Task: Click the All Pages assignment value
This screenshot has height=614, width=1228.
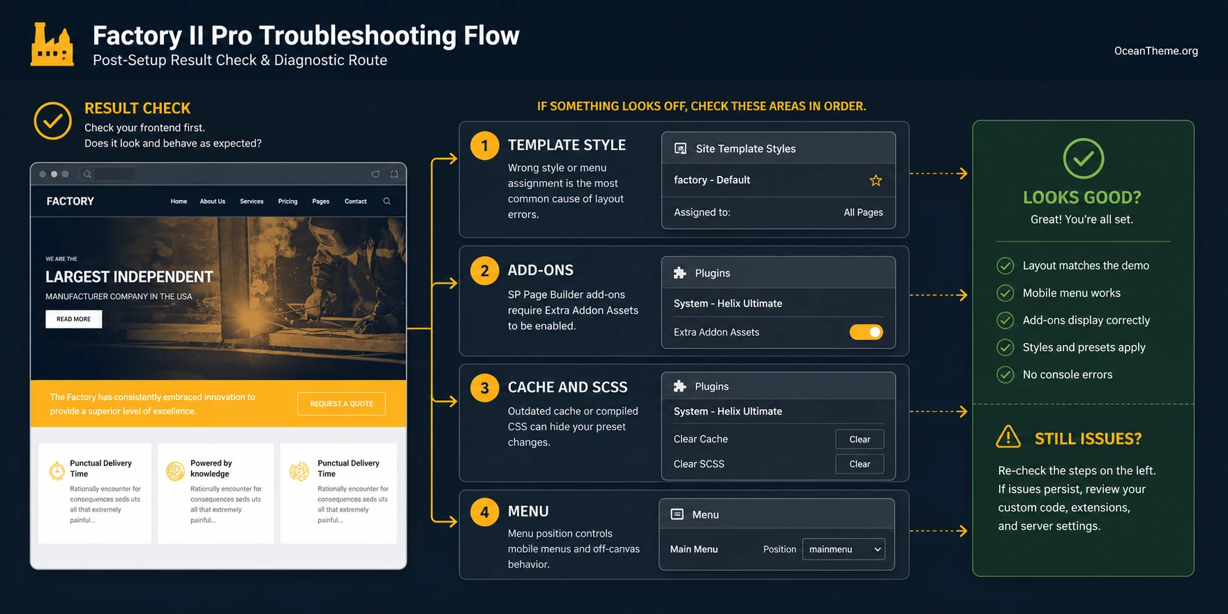Action: (x=863, y=213)
